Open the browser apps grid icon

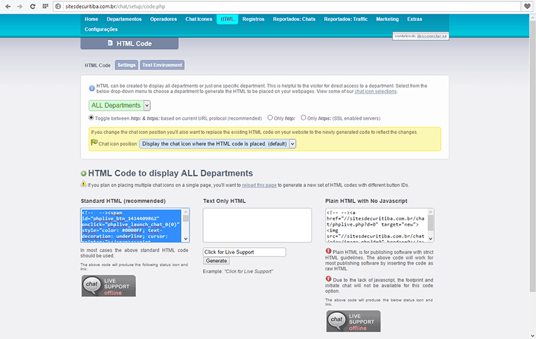point(45,6)
